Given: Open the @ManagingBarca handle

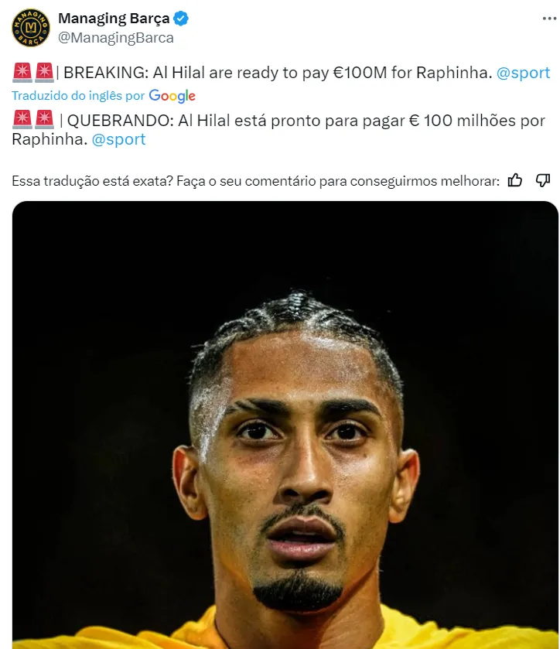Looking at the screenshot, I should [x=116, y=38].
